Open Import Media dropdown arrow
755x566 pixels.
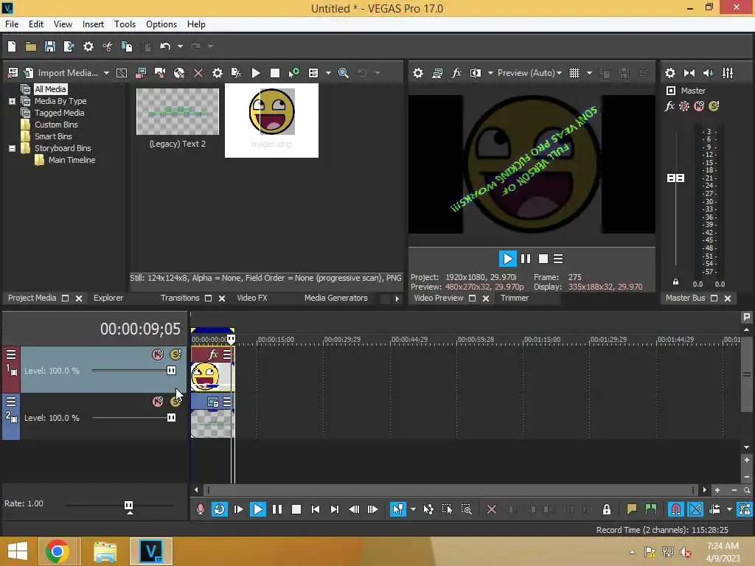pyautogui.click(x=106, y=73)
